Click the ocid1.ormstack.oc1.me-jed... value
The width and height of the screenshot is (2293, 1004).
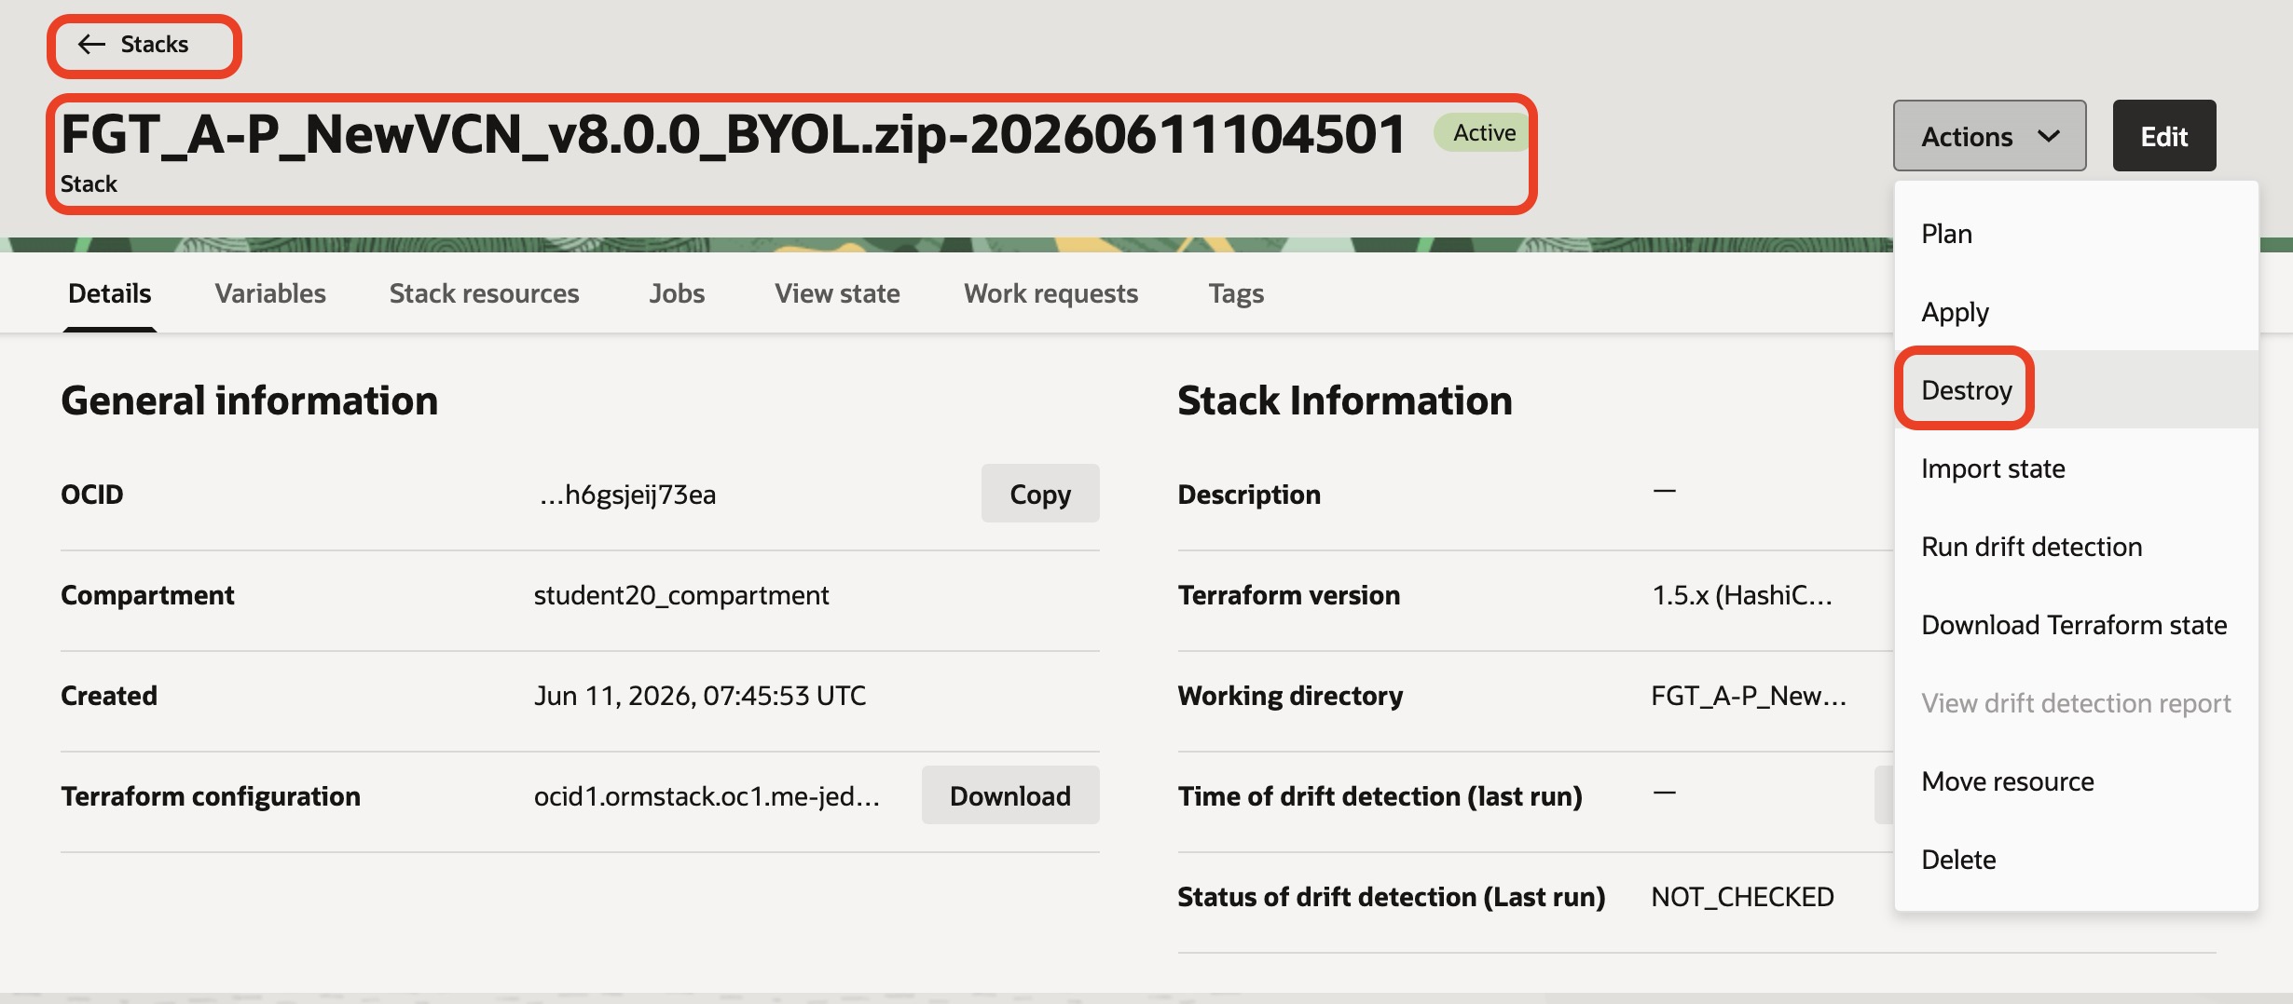click(707, 796)
